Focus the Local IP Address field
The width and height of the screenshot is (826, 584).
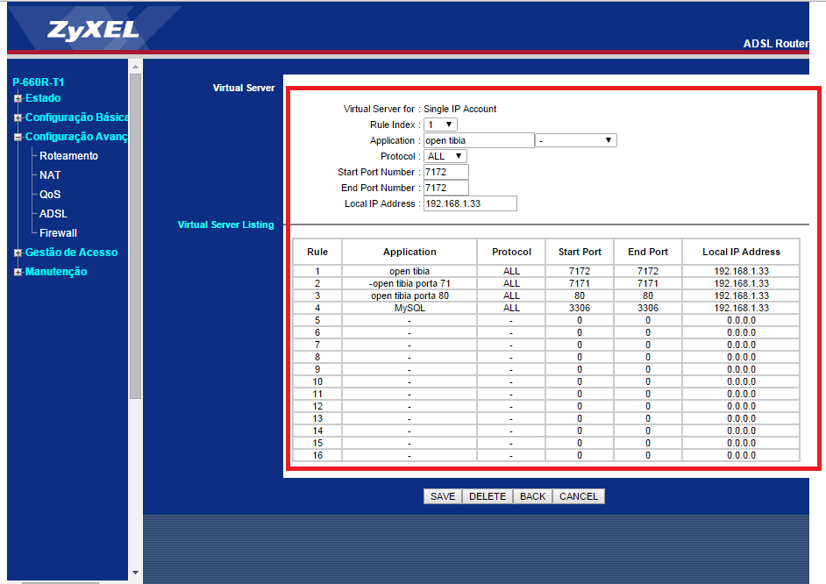[470, 203]
